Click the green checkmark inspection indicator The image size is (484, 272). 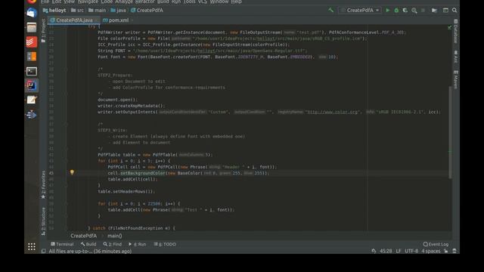coord(449,27)
